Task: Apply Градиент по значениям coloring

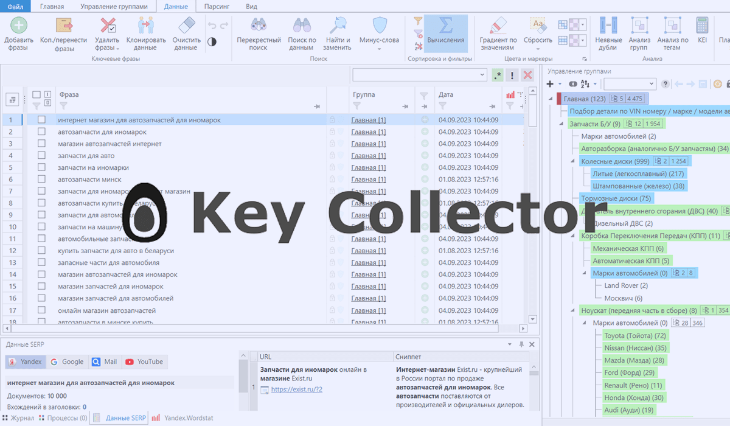Action: [497, 33]
